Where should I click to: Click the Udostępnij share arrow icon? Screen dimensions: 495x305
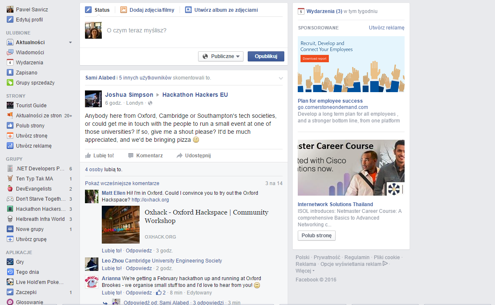point(179,155)
